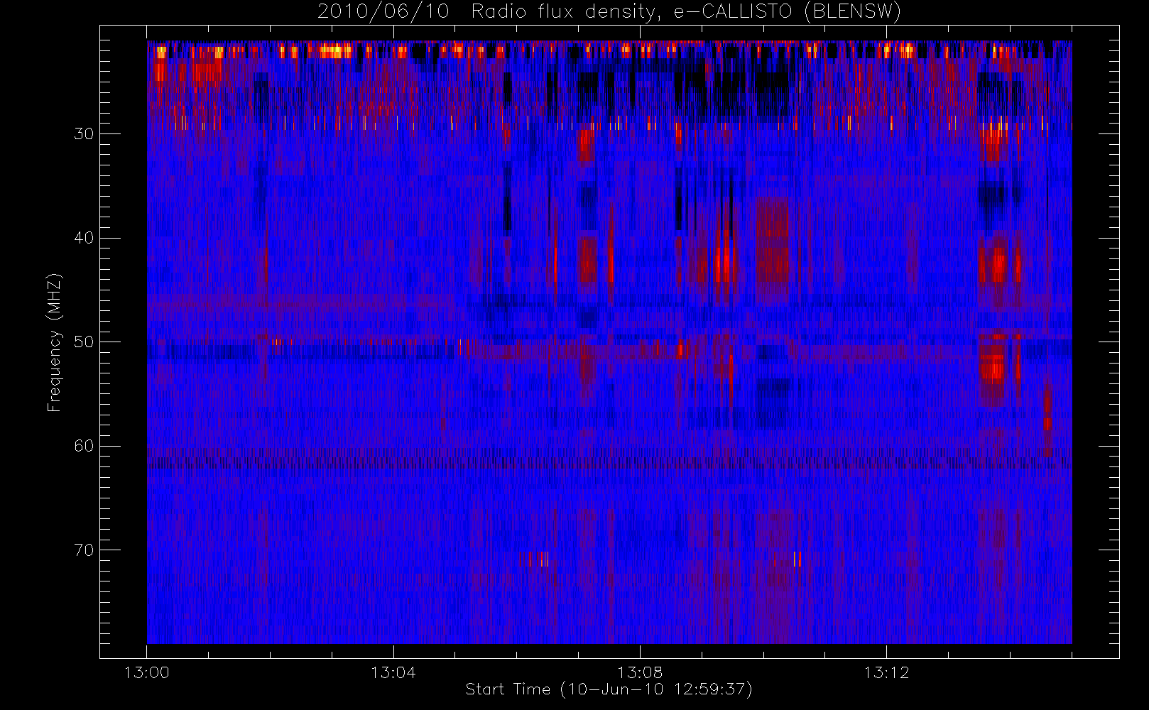Click the 13:12 time tick label
Image resolution: width=1149 pixels, height=710 pixels.
tap(886, 672)
